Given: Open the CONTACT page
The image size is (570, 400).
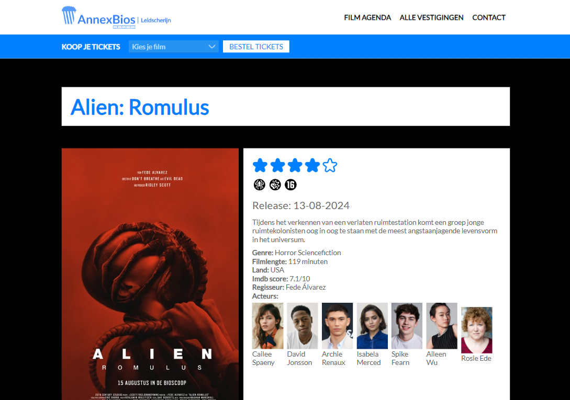Looking at the screenshot, I should point(488,17).
